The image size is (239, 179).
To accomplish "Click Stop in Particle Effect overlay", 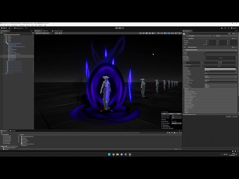I will [178, 114].
